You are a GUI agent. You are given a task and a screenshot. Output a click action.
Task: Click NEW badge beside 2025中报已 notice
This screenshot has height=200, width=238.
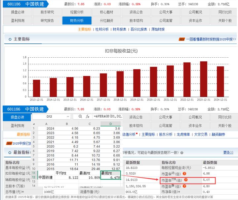tap(9, 143)
